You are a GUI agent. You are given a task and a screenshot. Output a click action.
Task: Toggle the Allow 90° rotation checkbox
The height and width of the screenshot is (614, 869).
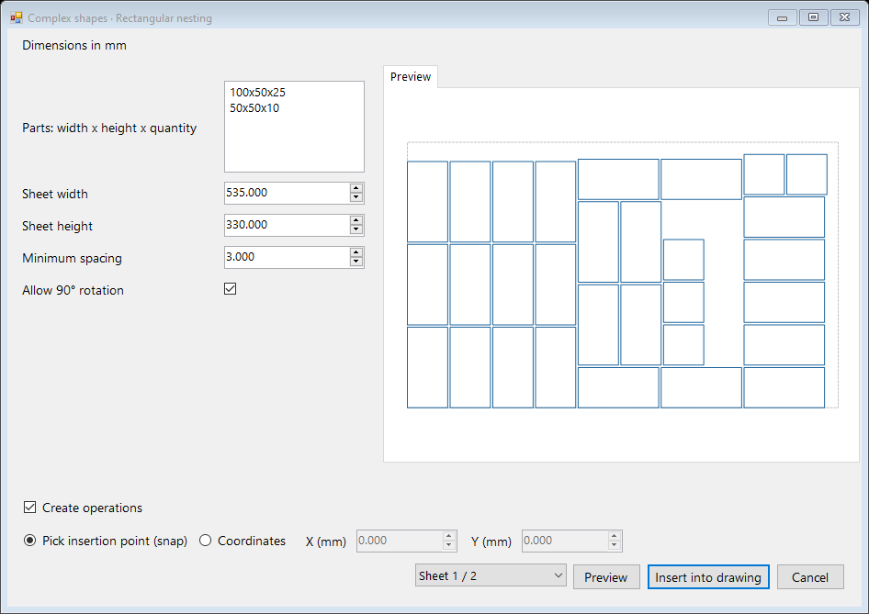tap(230, 289)
